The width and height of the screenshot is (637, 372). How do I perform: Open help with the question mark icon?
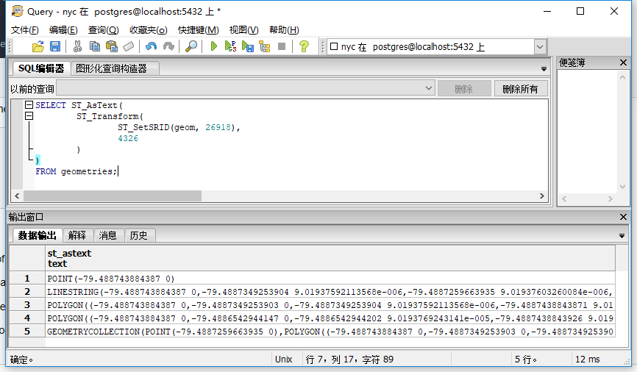click(304, 47)
